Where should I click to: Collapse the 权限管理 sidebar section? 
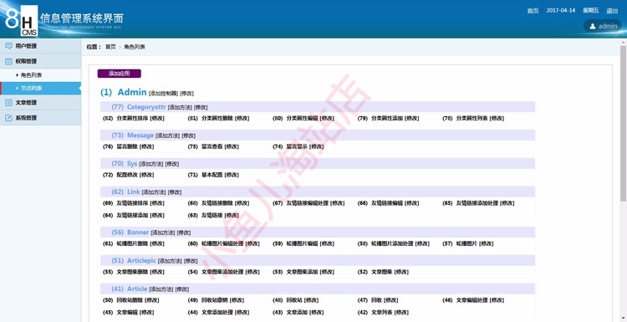[x=40, y=61]
